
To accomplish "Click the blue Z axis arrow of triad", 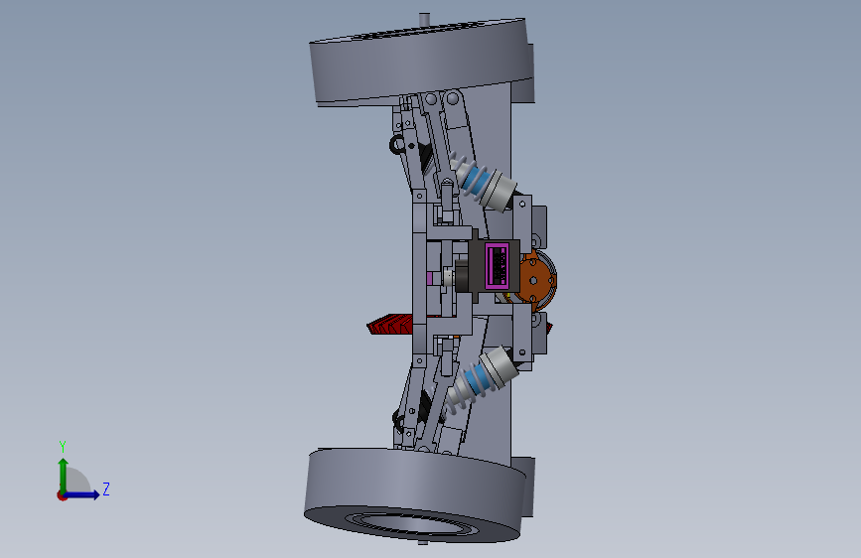I will (81, 494).
